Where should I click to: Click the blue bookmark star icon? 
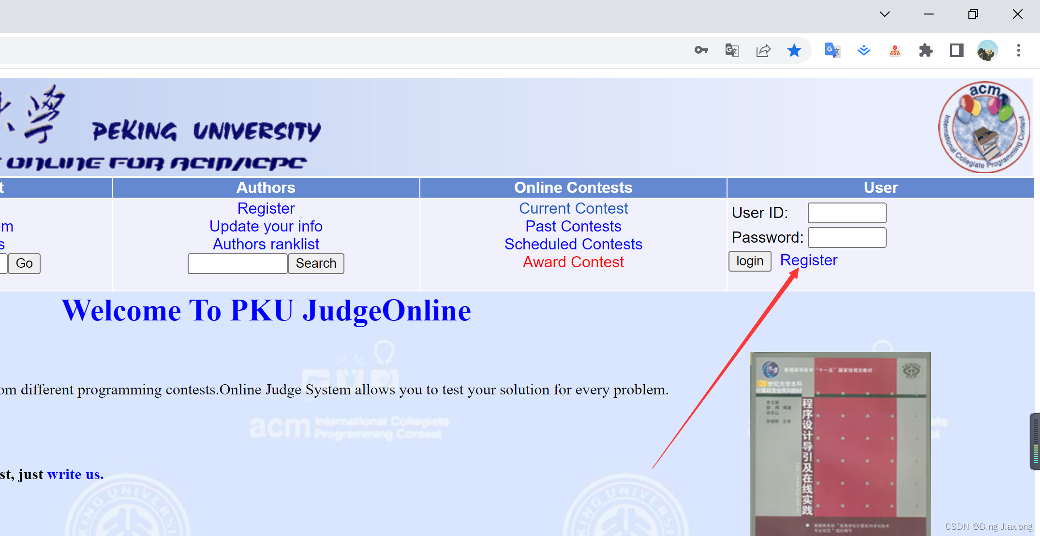pyautogui.click(x=794, y=50)
